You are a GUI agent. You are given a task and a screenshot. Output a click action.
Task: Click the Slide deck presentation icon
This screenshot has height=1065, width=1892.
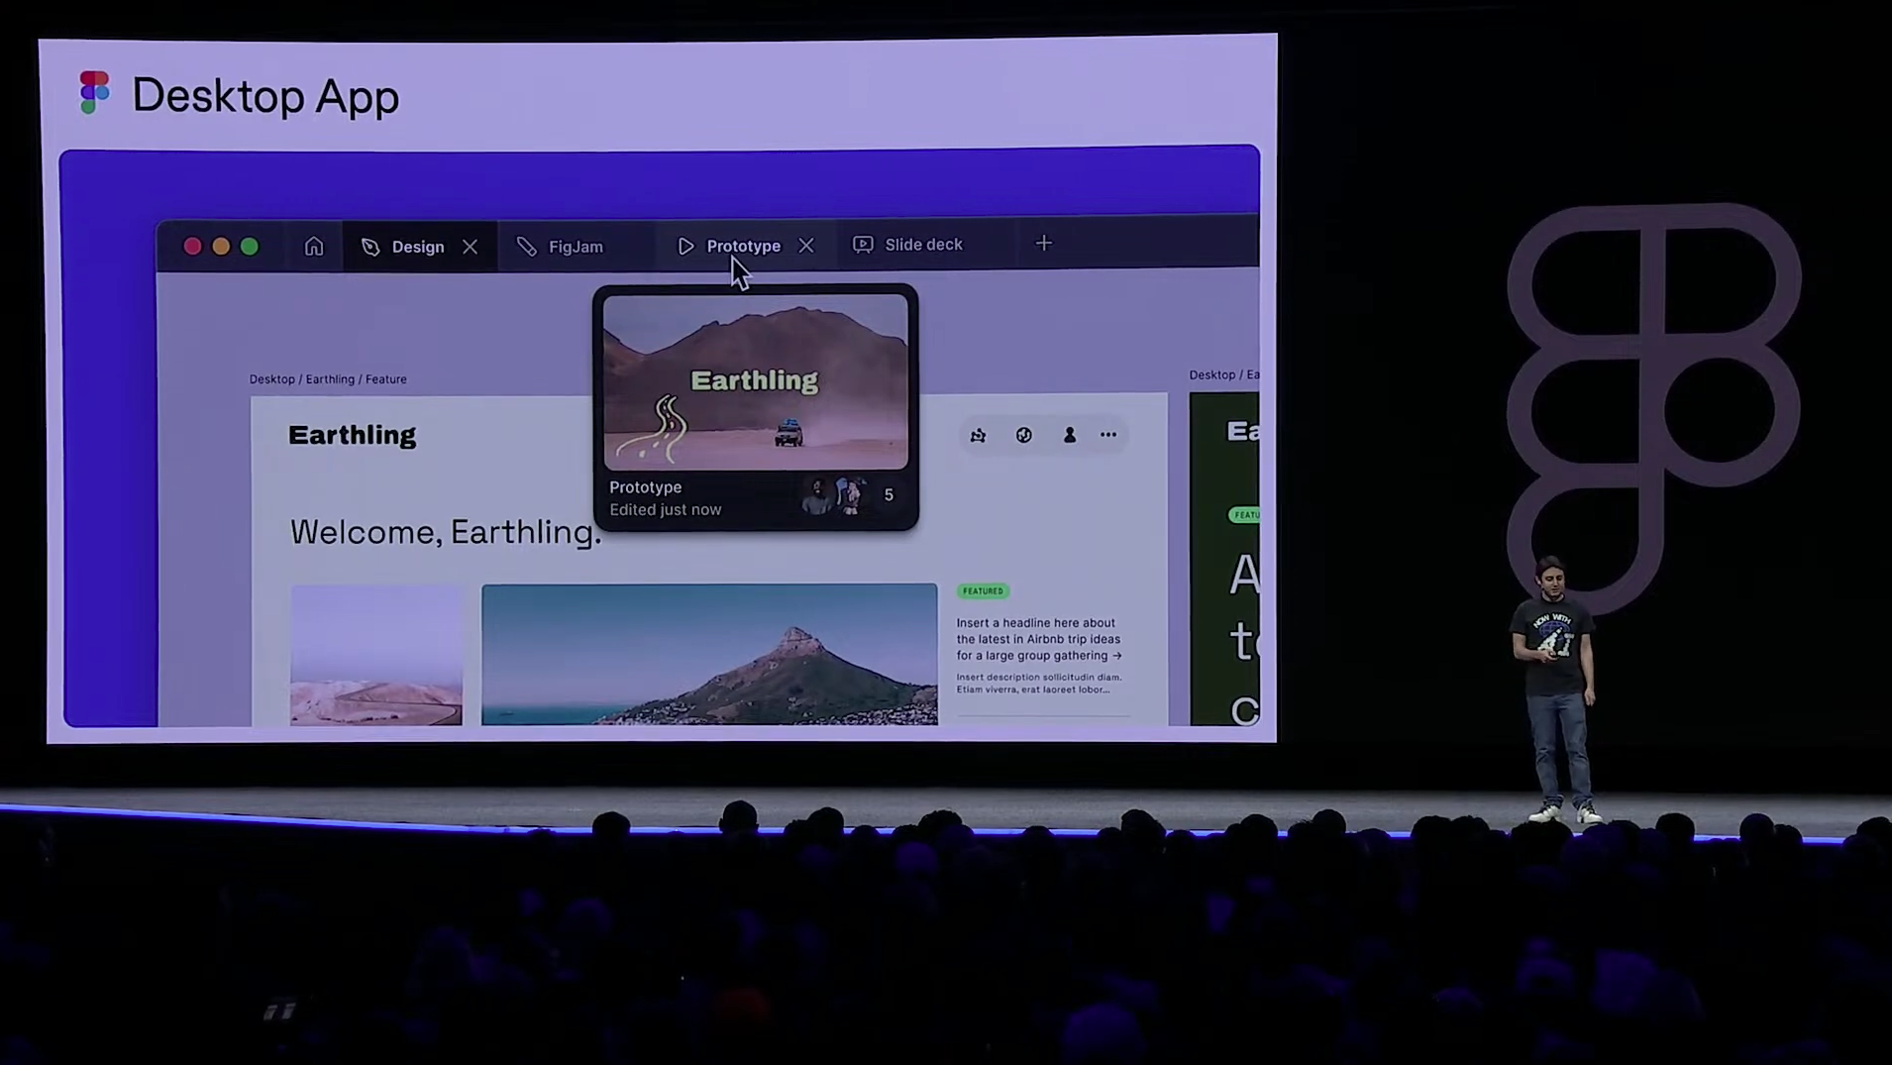[864, 245]
